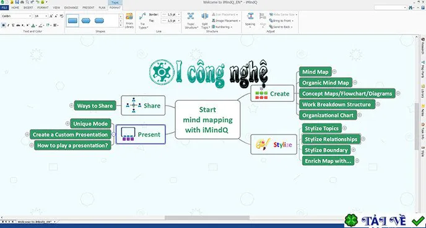Open the Task Info side panel
The image size is (426, 228).
pyautogui.click(x=423, y=132)
